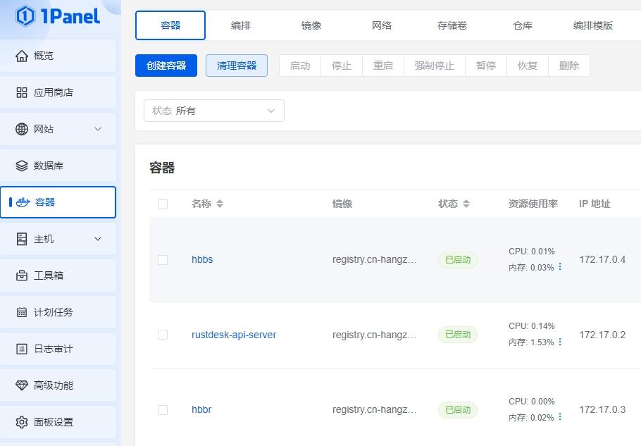The height and width of the screenshot is (446, 641).
Task: Open the 数据库 database sidebar icon
Action: [22, 166]
